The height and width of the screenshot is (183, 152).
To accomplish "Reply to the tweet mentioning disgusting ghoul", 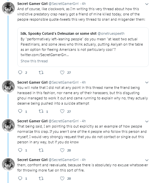I will [20, 111].
